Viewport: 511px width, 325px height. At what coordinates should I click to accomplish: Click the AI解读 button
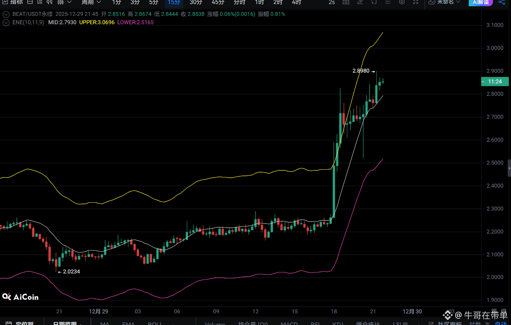pos(481,3)
